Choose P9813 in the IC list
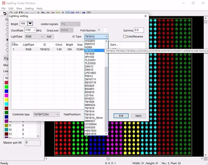Screen dimensions: 208x165 (x=94, y=76)
